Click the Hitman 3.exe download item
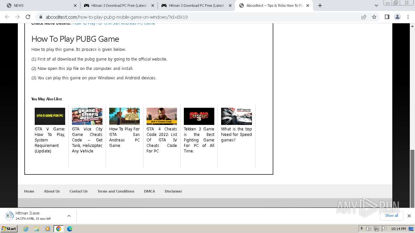 click(34, 216)
